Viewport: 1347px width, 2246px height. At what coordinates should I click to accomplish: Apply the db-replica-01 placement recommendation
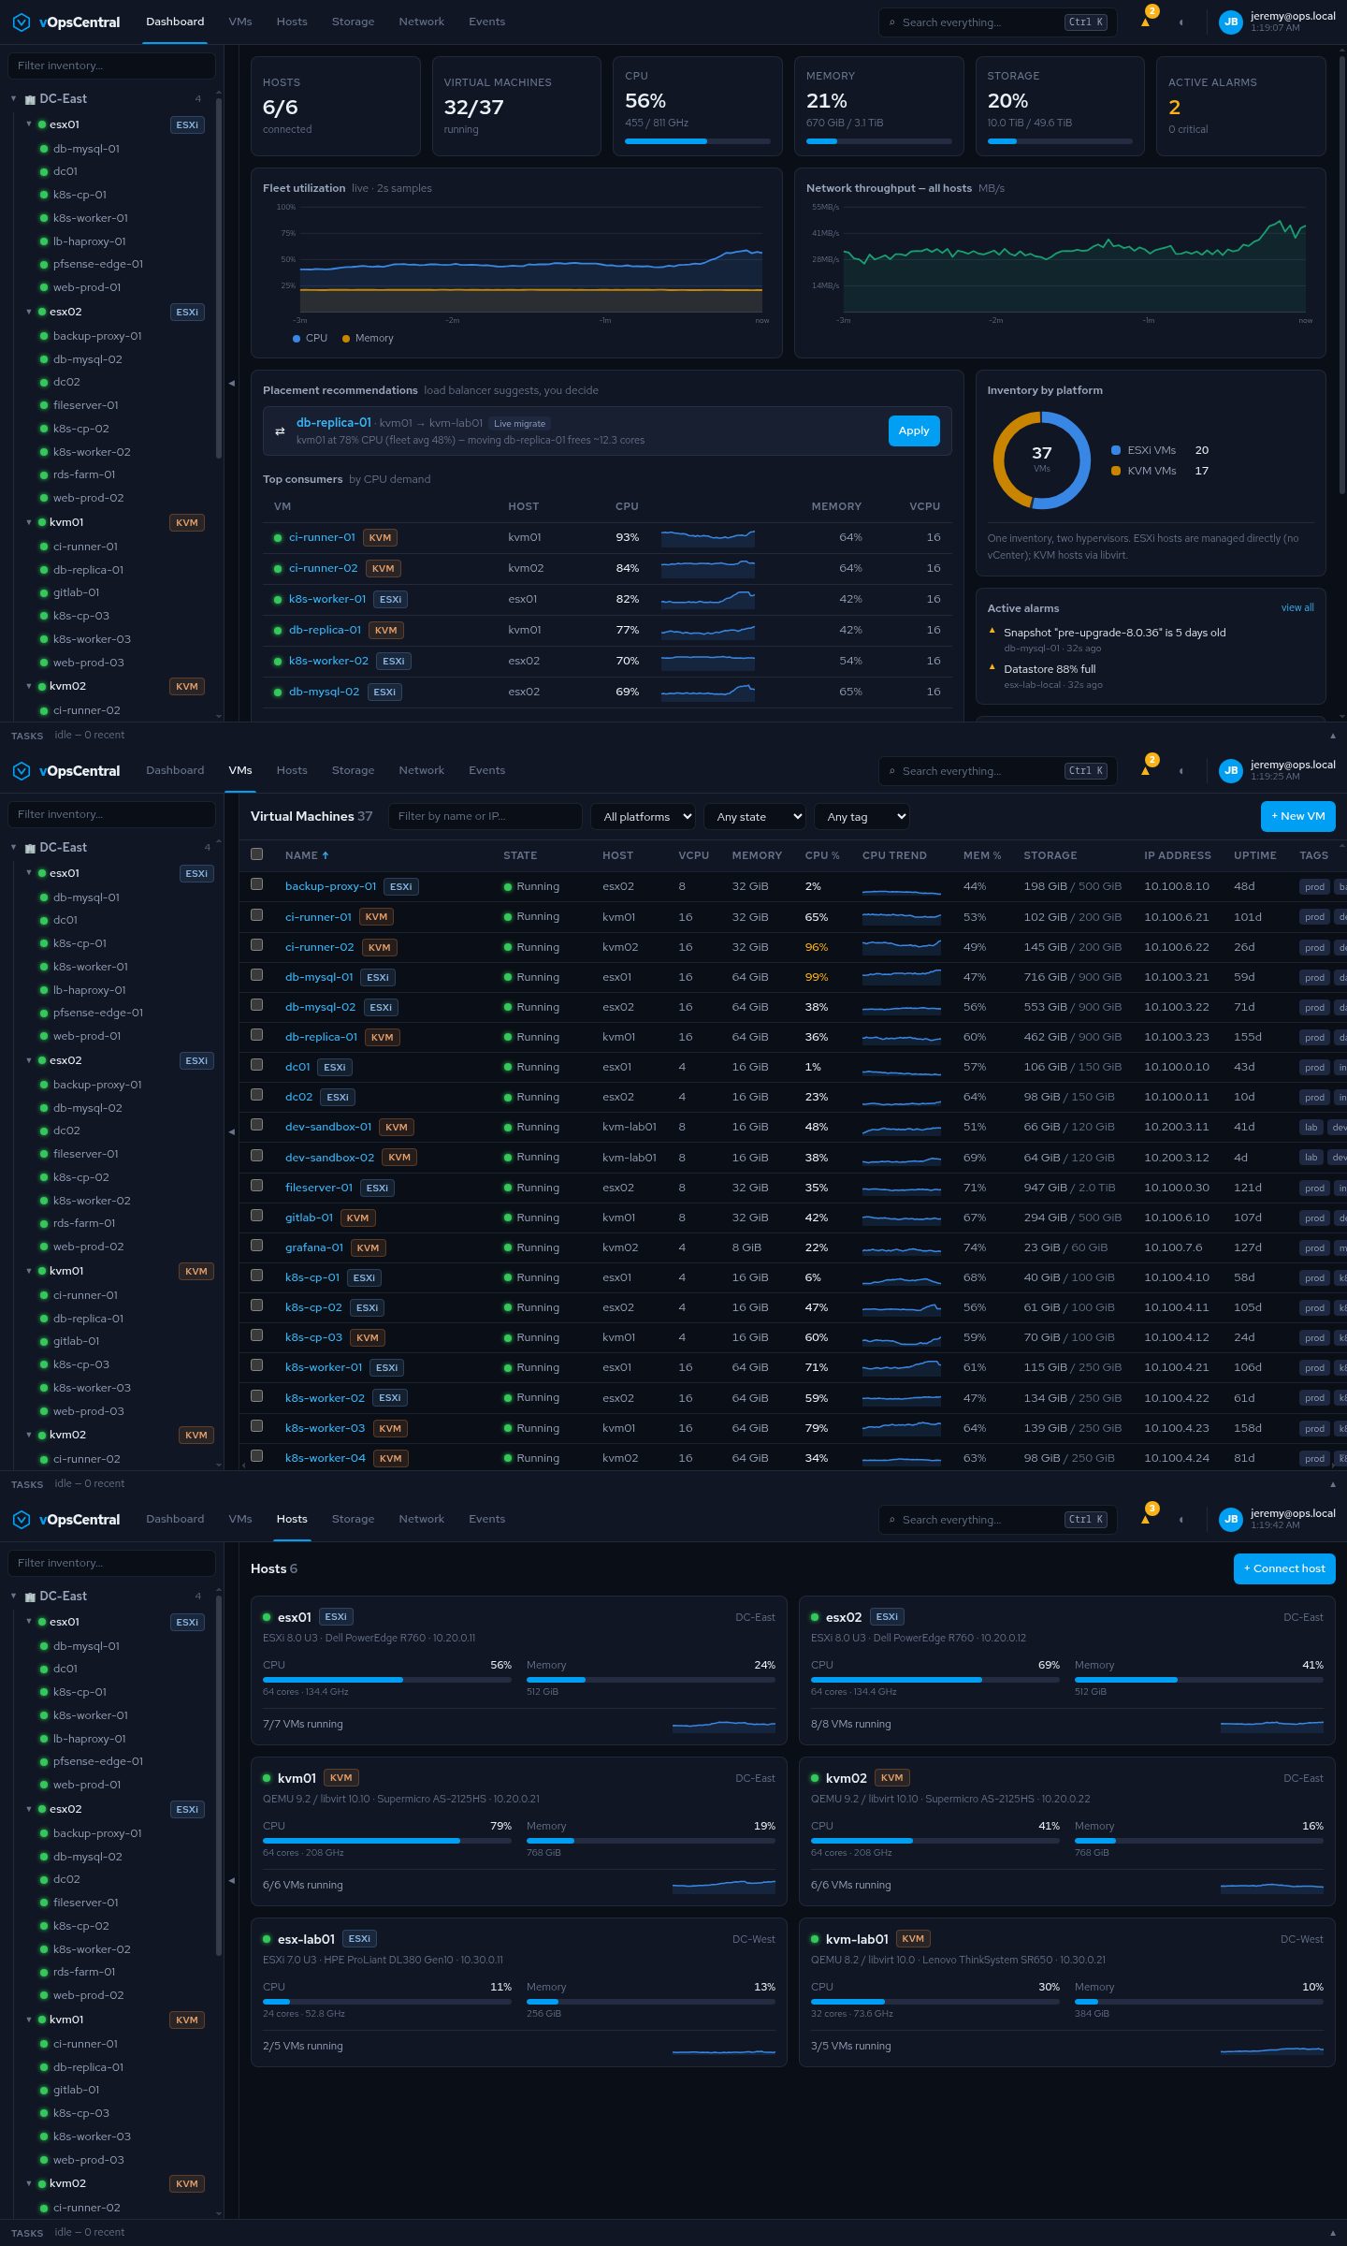[x=914, y=431]
